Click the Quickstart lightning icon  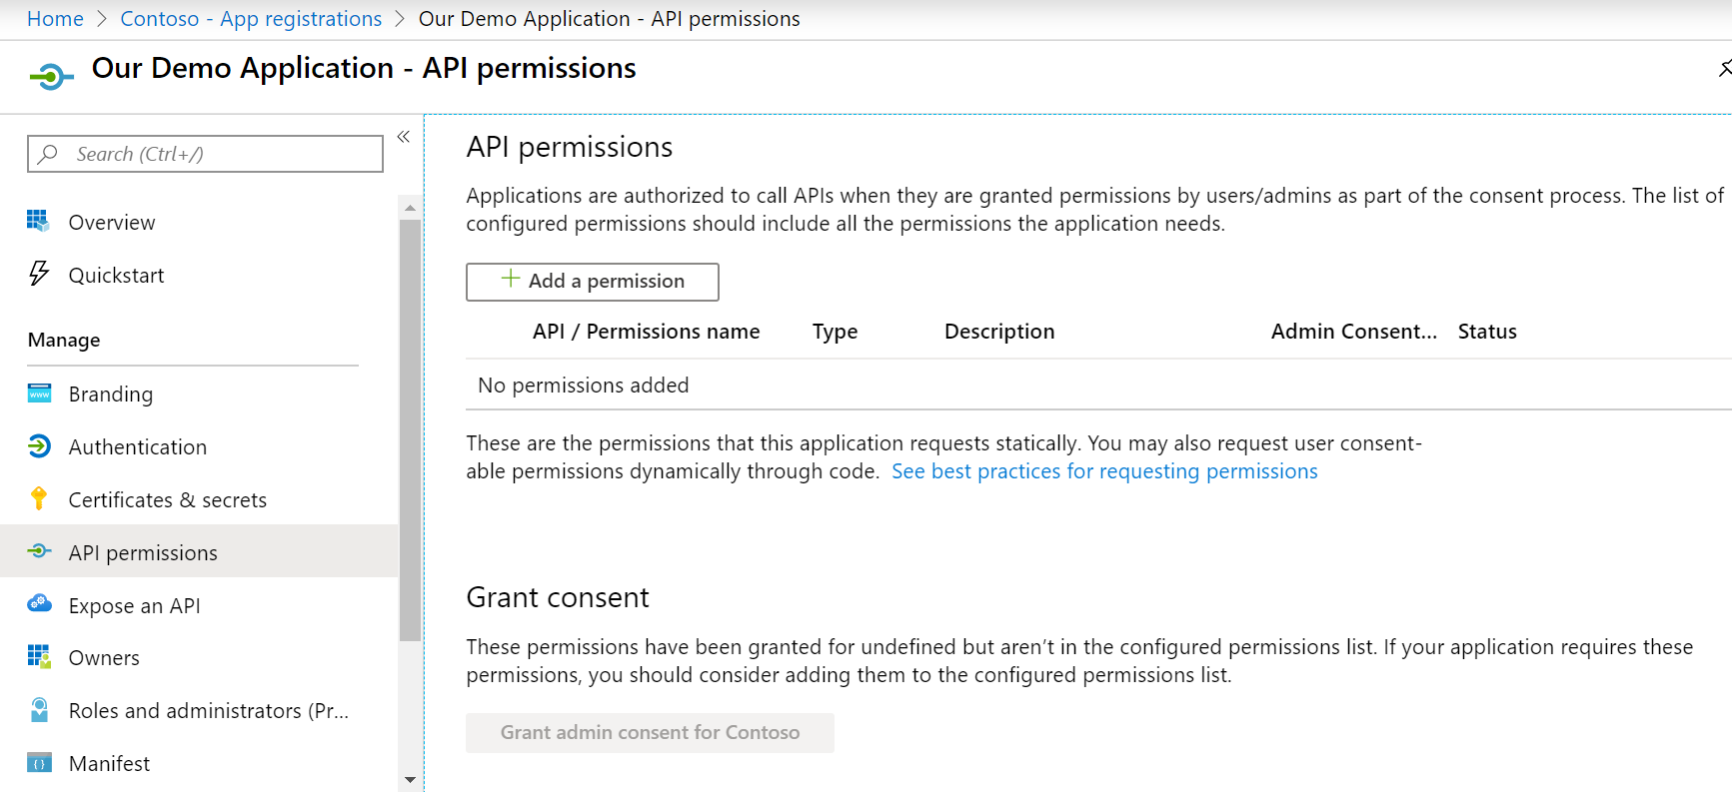coord(39,274)
